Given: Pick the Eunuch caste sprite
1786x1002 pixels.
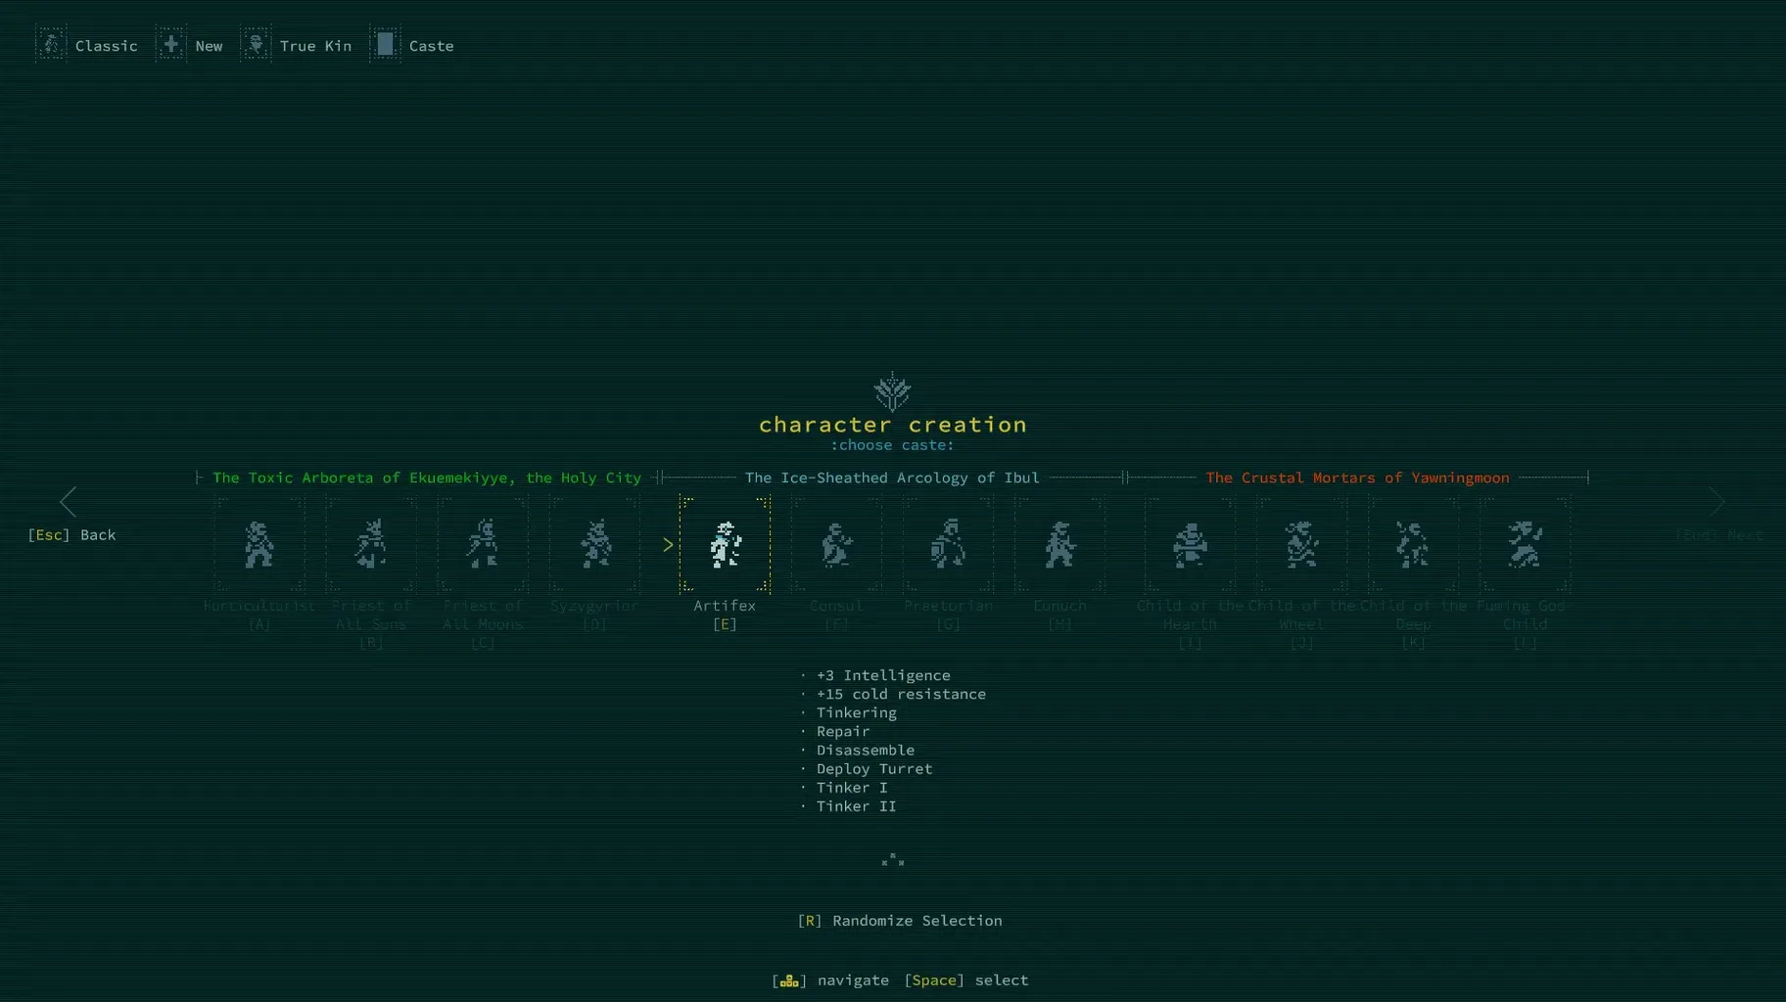Looking at the screenshot, I should [x=1059, y=545].
